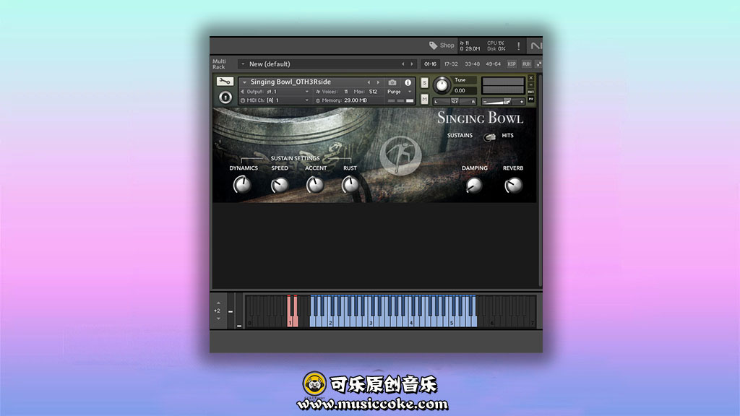
Task: Click the blue piano key at octave 3
Action: (x=371, y=322)
